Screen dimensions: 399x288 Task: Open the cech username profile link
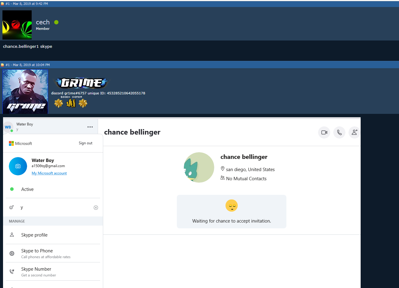click(43, 22)
